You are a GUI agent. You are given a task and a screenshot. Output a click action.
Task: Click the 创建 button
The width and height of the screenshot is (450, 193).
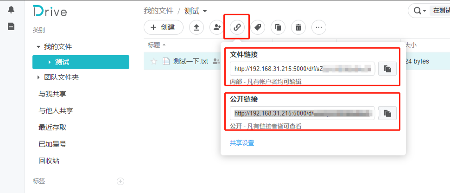tap(164, 27)
